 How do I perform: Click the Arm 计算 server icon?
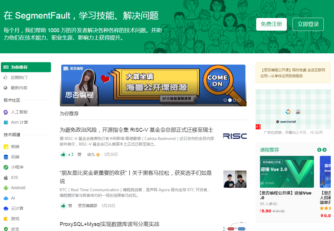click(6, 122)
